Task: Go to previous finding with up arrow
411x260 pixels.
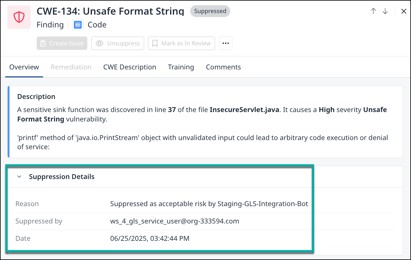Action: coord(373,11)
